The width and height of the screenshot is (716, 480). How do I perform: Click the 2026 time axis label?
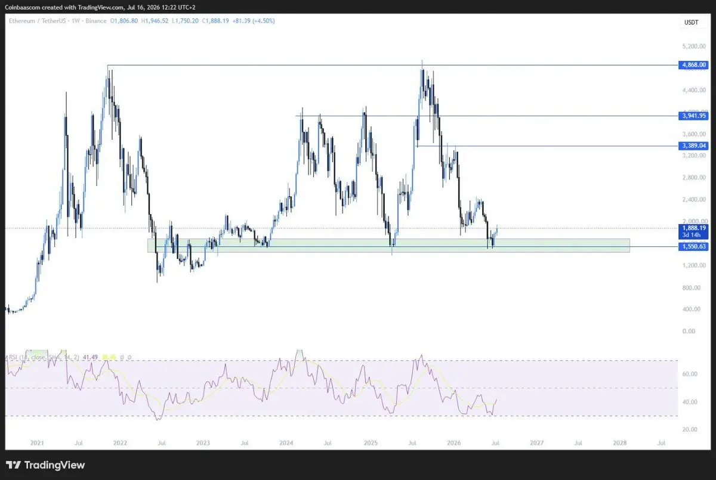click(453, 444)
